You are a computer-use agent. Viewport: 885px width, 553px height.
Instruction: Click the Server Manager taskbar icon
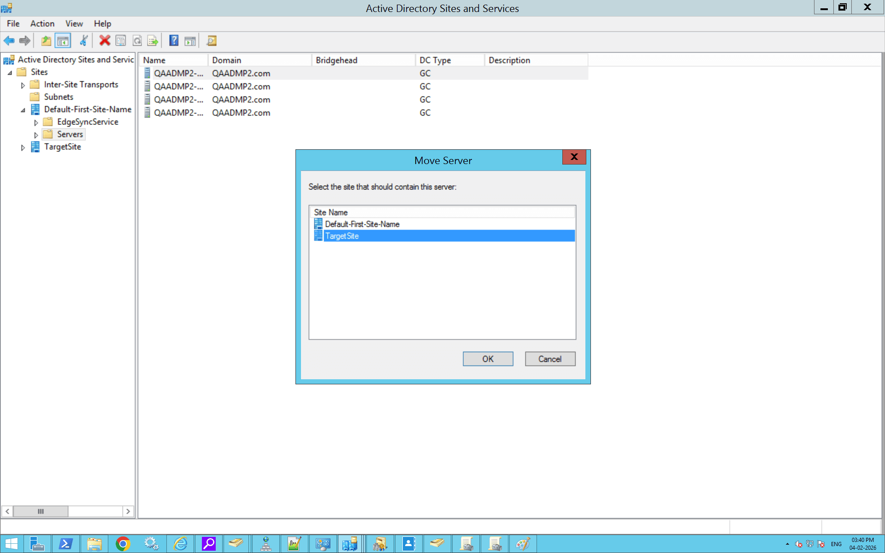(37, 544)
